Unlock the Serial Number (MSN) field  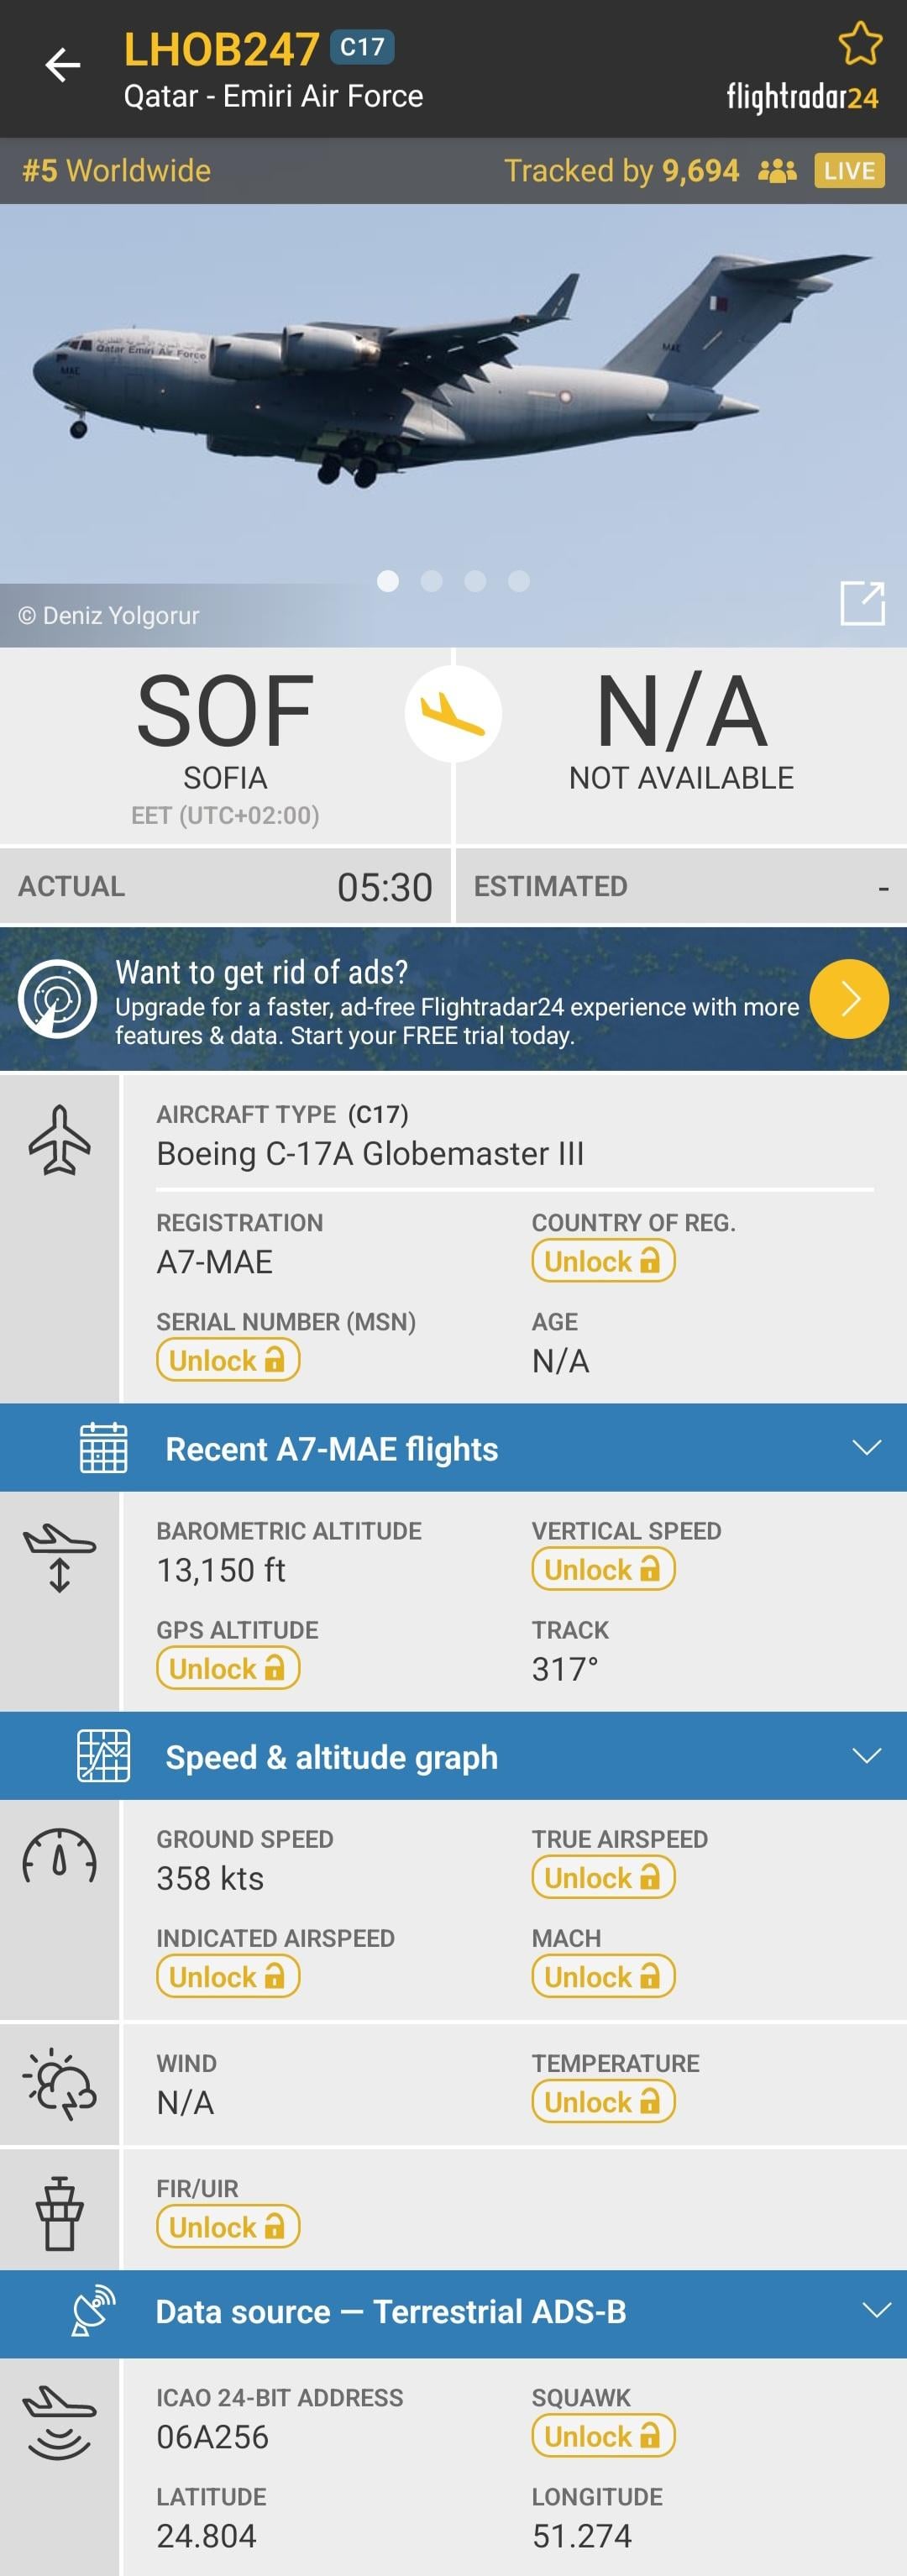point(228,1360)
